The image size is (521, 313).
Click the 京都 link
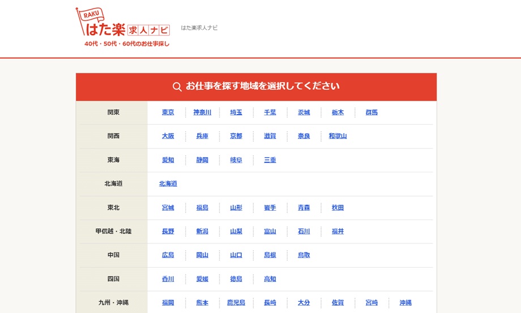[x=236, y=136]
